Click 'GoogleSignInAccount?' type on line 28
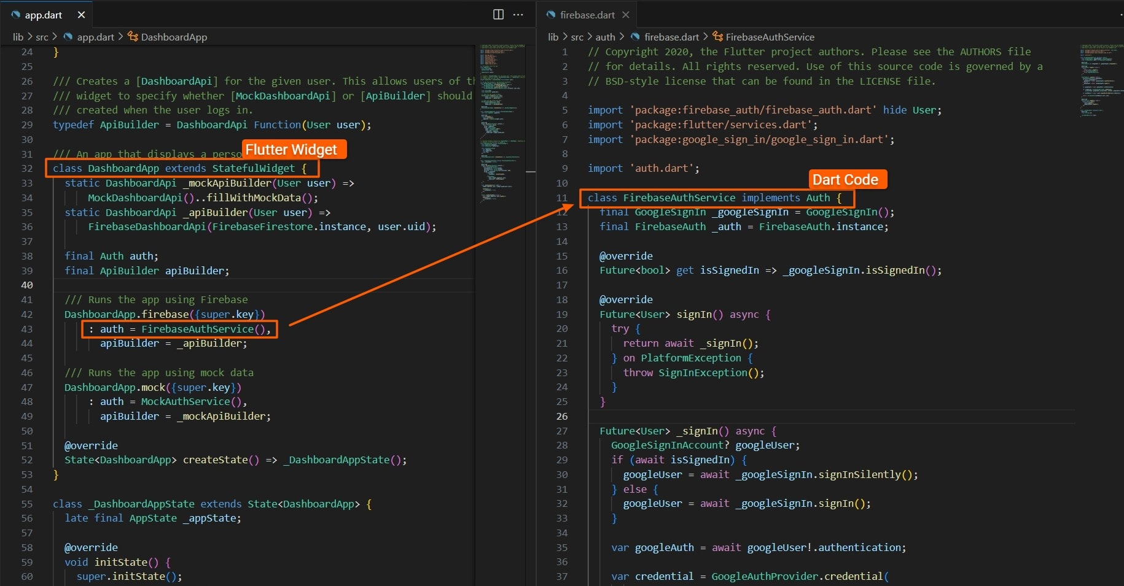 670,445
